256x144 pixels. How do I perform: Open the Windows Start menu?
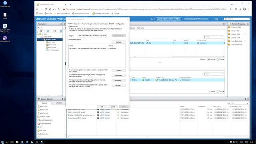[x=2, y=142]
